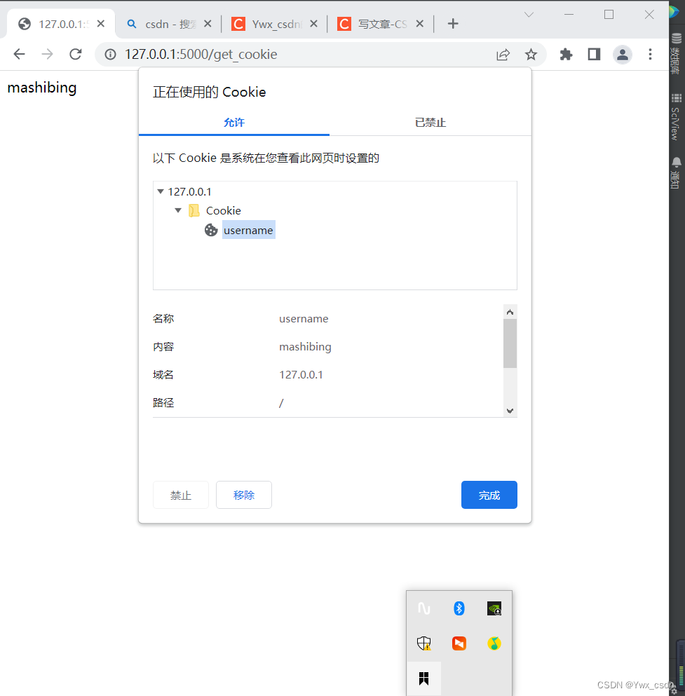Open the user profile avatar
The height and width of the screenshot is (696, 685).
pyautogui.click(x=622, y=55)
